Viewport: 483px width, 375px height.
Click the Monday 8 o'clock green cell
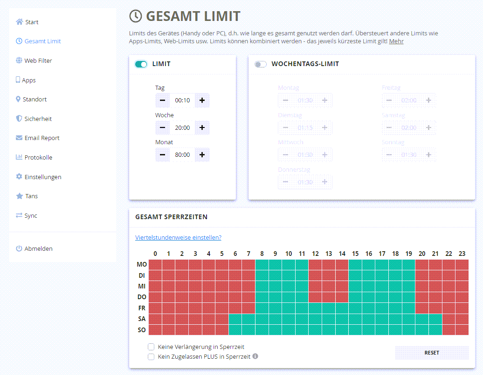point(262,264)
